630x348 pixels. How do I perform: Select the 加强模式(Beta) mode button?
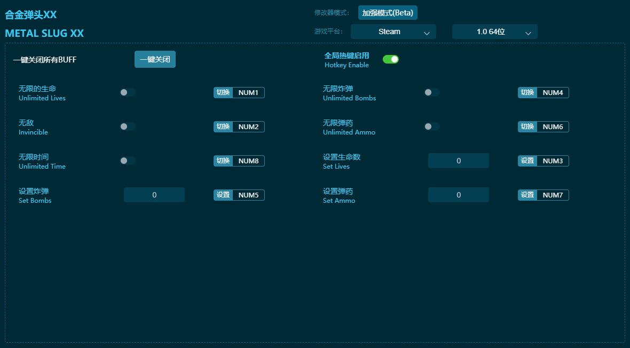tap(388, 13)
